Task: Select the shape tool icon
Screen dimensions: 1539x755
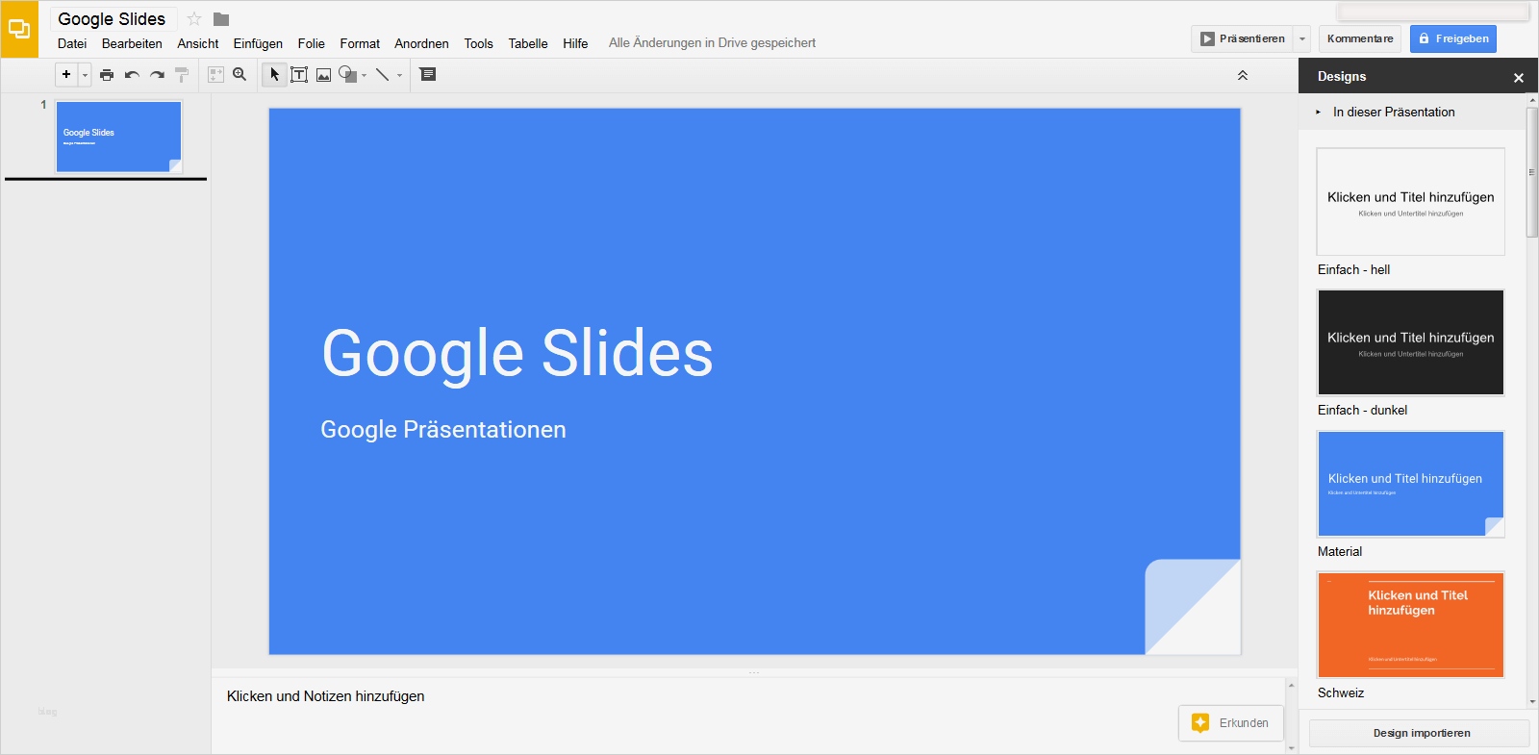Action: pos(347,74)
